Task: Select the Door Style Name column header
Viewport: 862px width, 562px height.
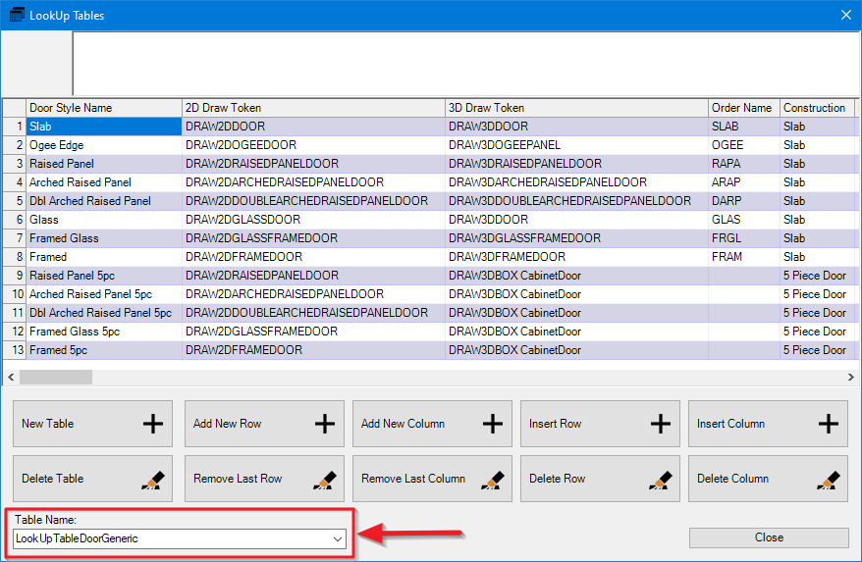Action: coord(71,108)
